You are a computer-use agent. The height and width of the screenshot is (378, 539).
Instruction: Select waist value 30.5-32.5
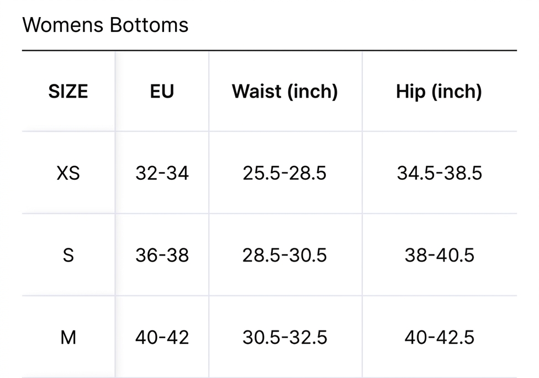284,338
